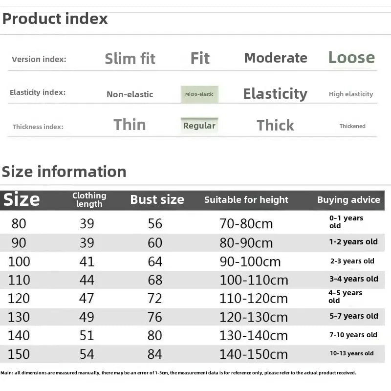Choose the Slim fit version option
Screen dimensions: 391x391
click(x=130, y=59)
